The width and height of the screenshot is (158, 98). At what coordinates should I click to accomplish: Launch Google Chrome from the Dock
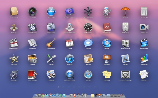tap(43, 95)
